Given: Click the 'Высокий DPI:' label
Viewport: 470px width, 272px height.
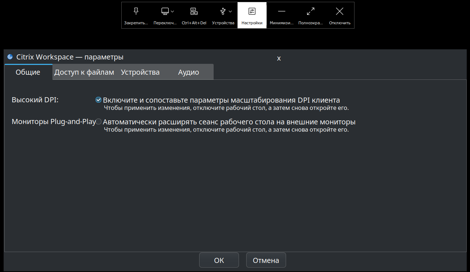Looking at the screenshot, I should 35,100.
